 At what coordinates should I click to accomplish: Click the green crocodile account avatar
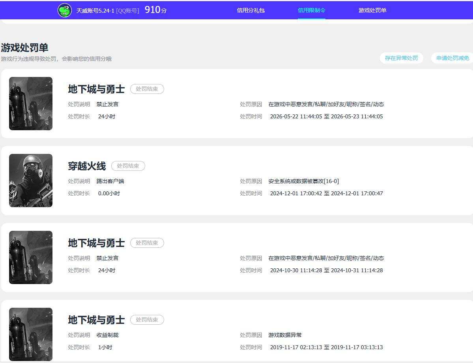tap(65, 10)
